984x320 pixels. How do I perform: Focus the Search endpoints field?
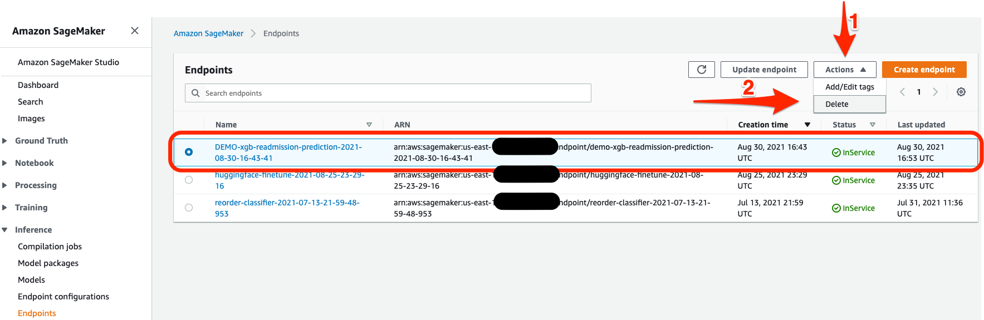click(x=388, y=93)
